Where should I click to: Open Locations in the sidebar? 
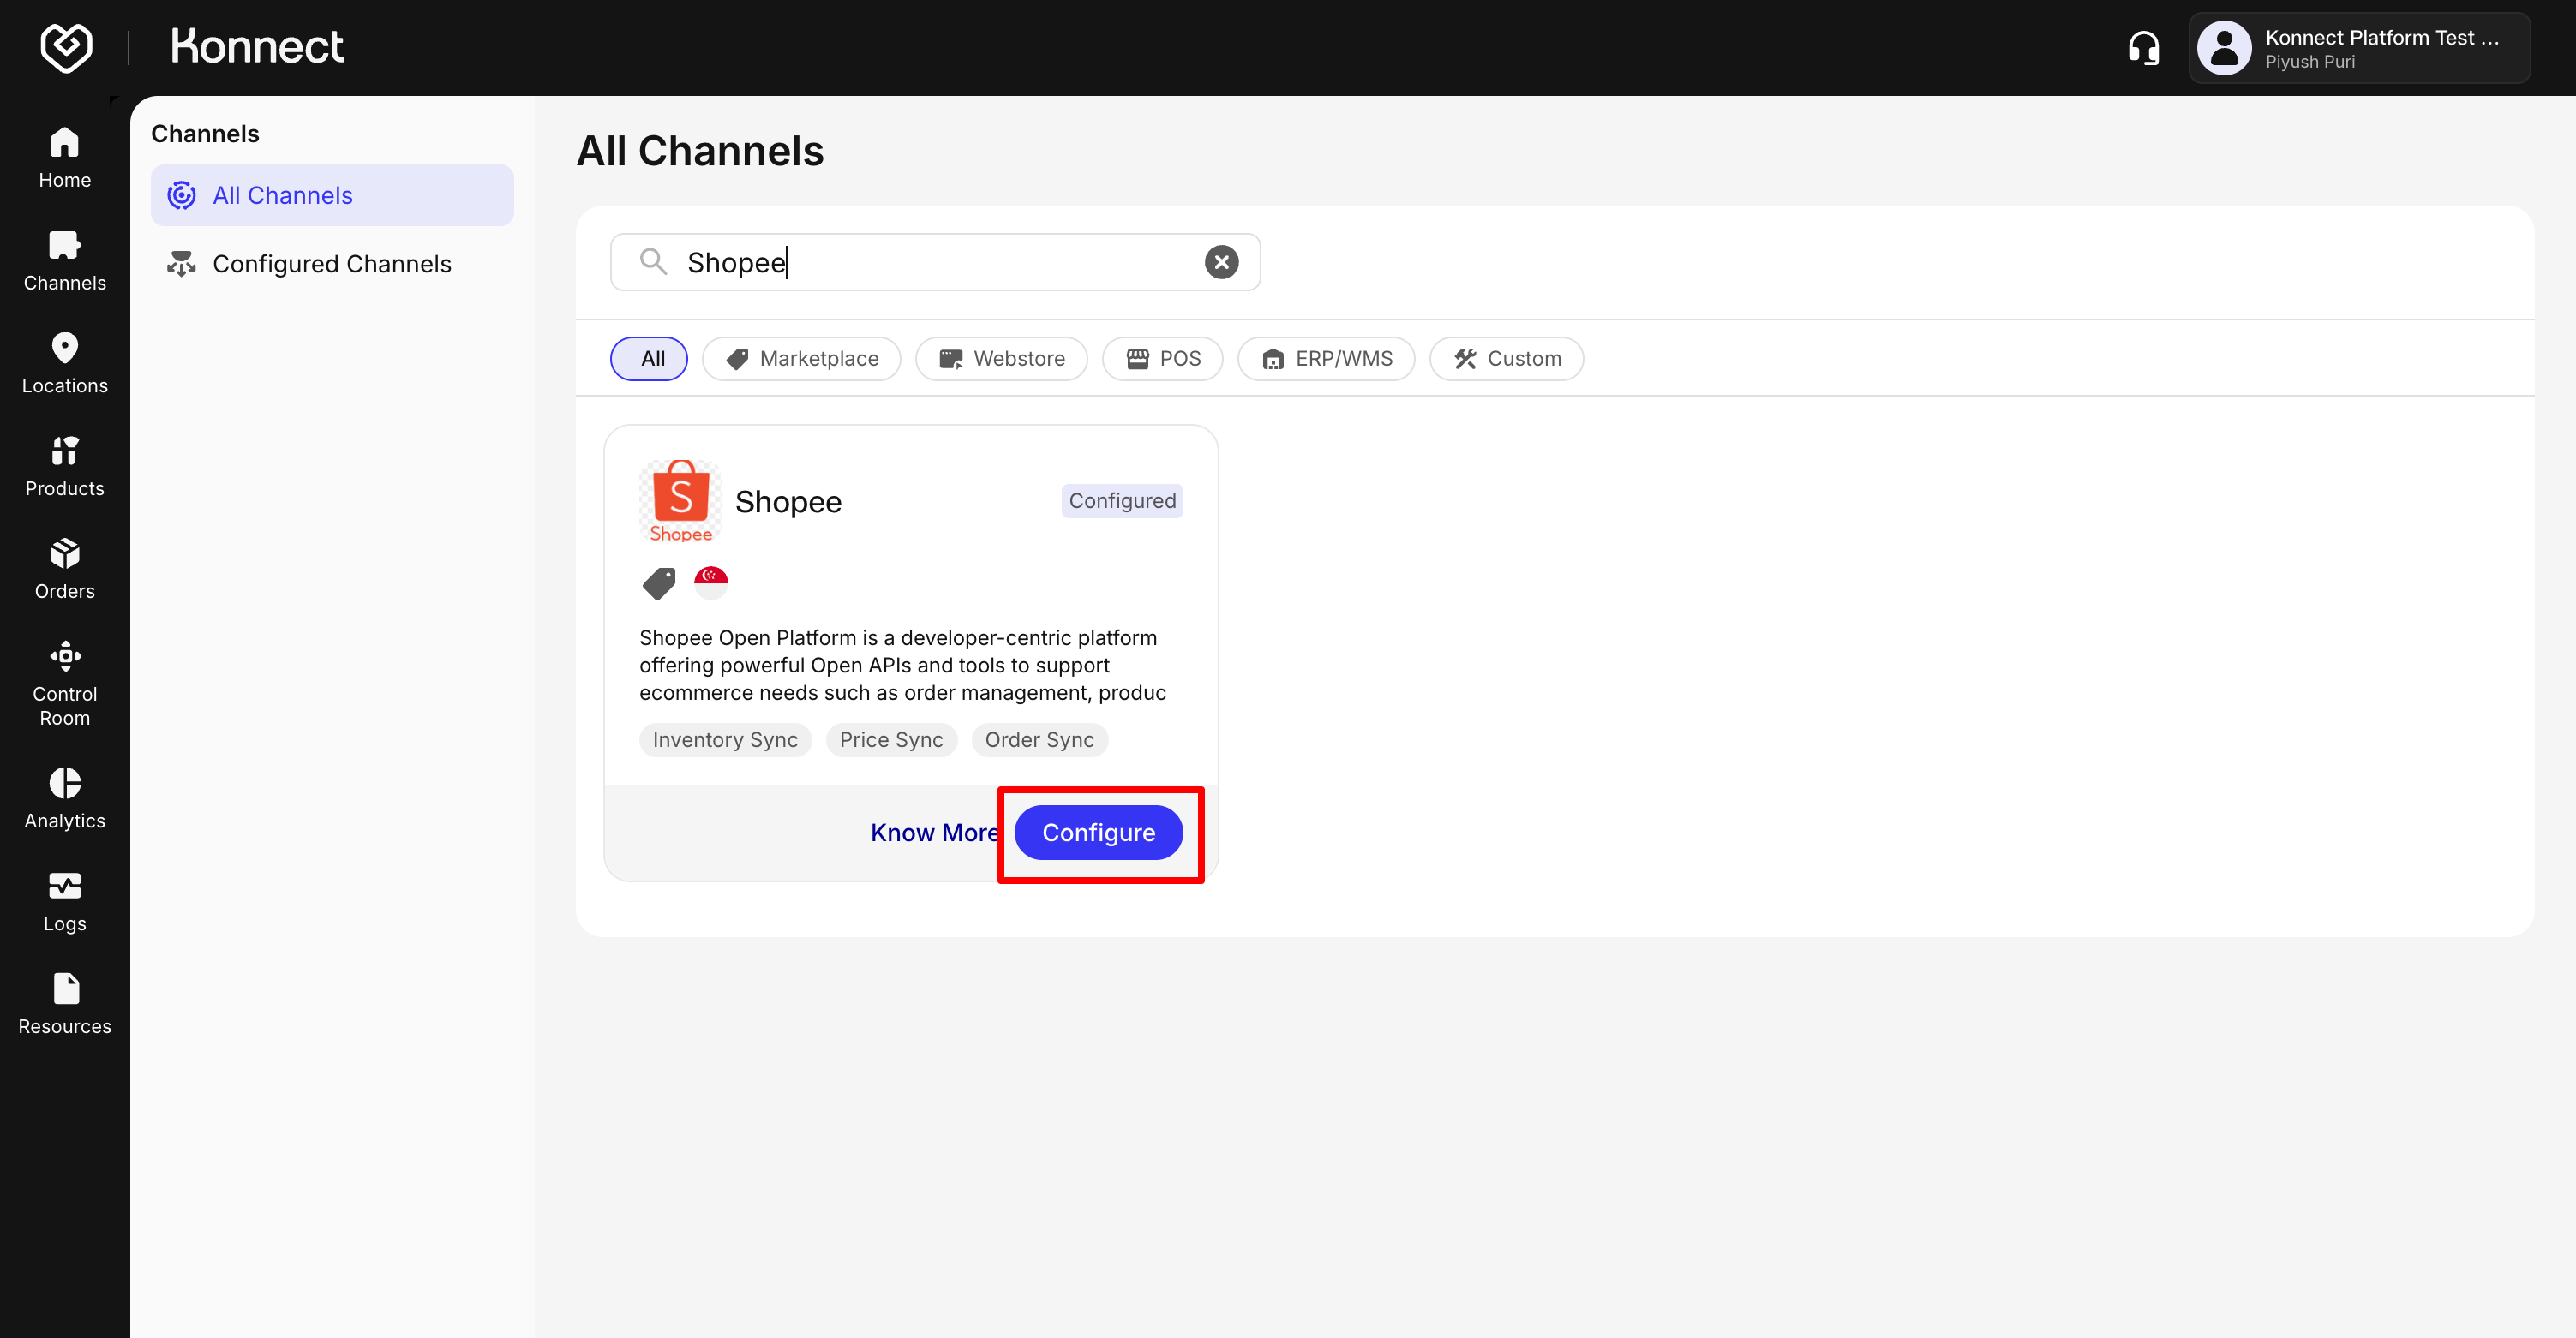point(65,364)
